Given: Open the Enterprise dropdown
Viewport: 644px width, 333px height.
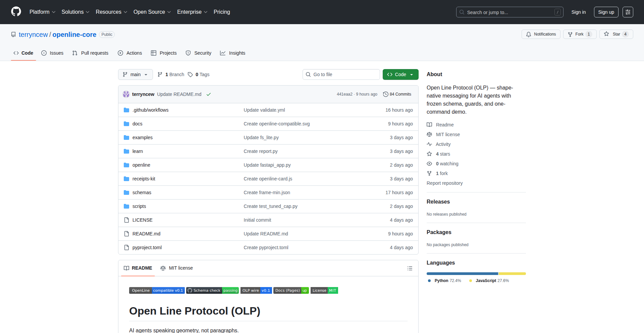Looking at the screenshot, I should pyautogui.click(x=192, y=12).
